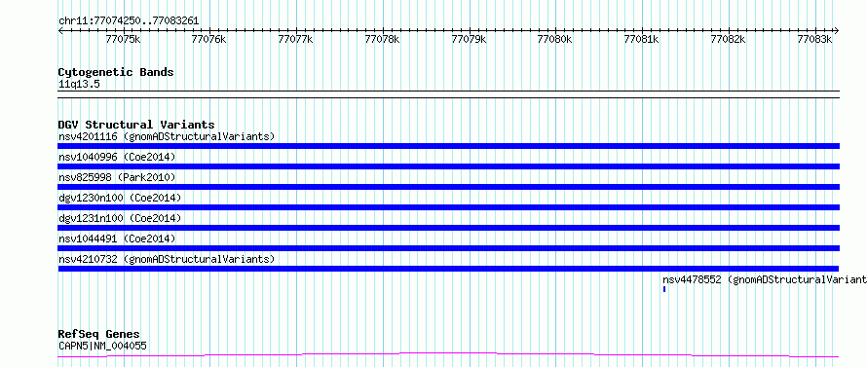The height and width of the screenshot is (367, 867).
Task: Click the 77078k ruler tick label
Action: pos(383,39)
